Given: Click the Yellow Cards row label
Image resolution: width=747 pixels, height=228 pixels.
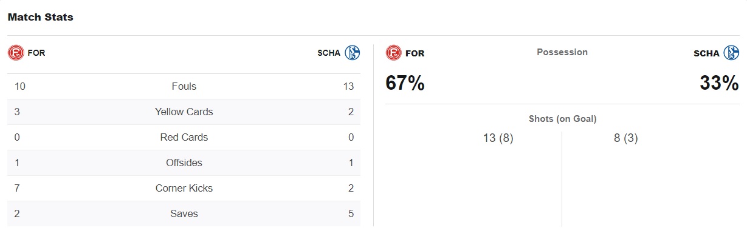Looking at the screenshot, I should coord(184,112).
